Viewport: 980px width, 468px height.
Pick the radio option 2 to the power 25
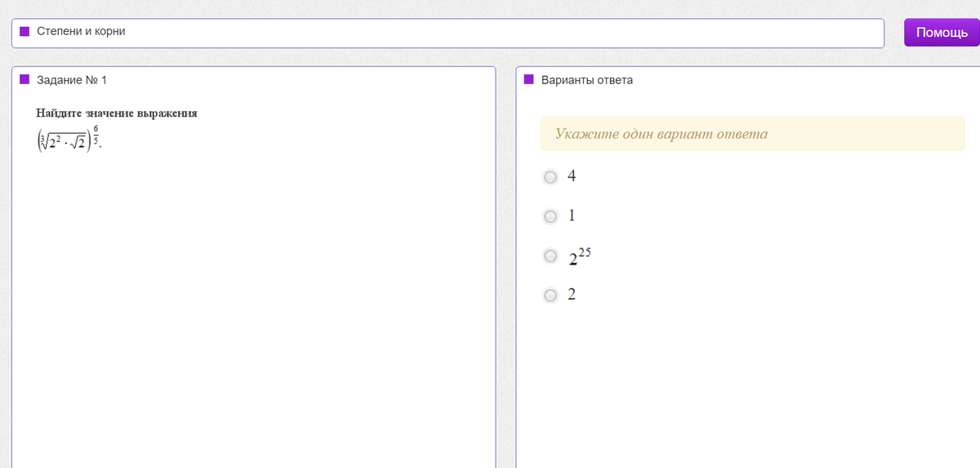pyautogui.click(x=550, y=256)
